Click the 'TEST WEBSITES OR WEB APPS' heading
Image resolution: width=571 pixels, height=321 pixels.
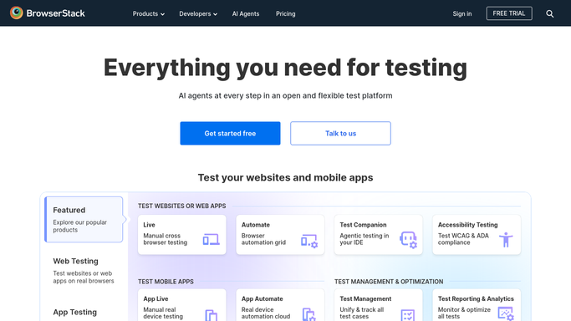(x=181, y=206)
